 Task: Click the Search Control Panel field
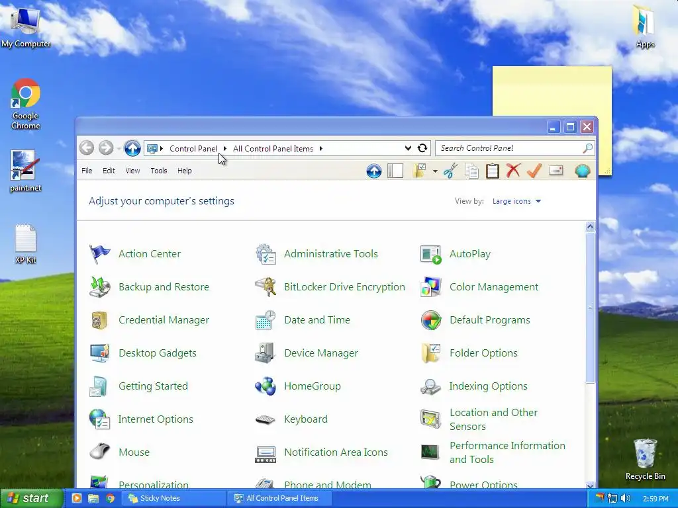tap(515, 148)
